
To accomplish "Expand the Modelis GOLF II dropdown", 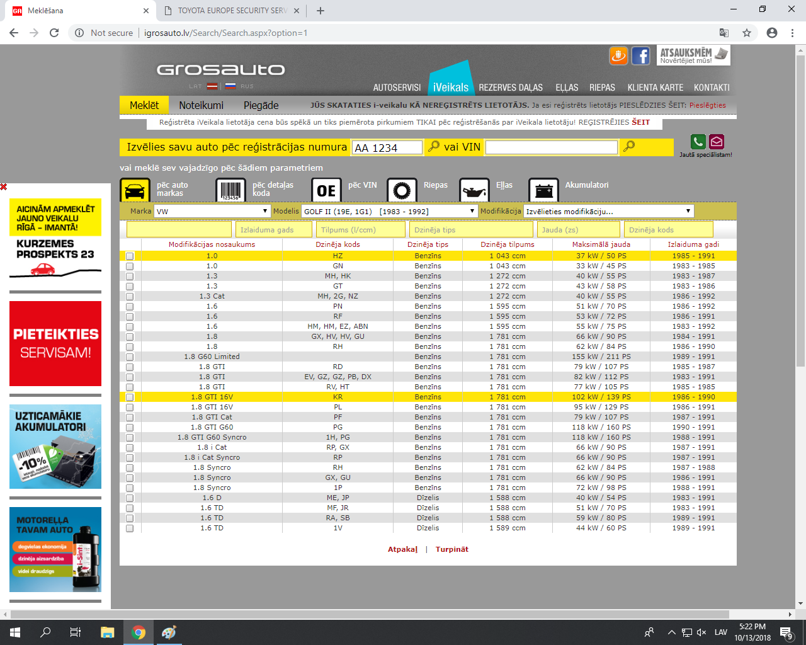I will (389, 212).
